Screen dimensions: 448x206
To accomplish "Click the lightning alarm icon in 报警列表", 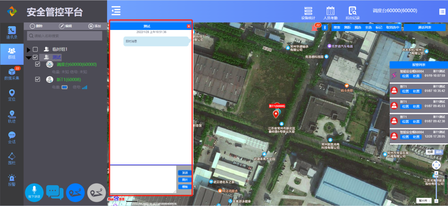I will click(394, 75).
